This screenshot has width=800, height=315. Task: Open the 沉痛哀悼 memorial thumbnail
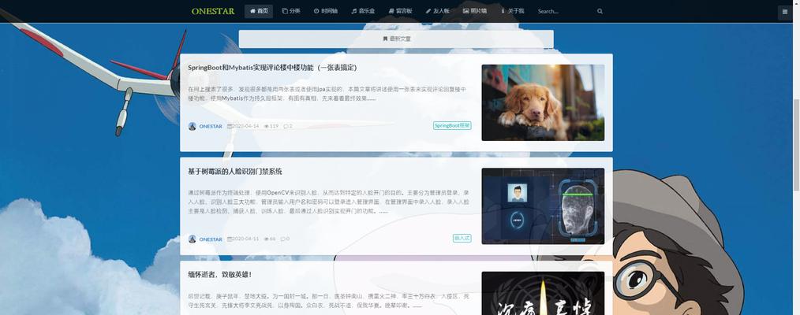point(543,294)
